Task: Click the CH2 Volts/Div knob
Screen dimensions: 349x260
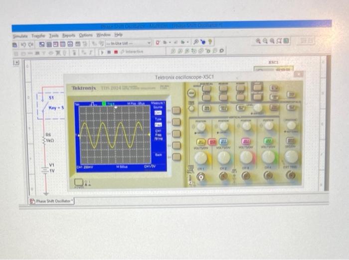Action: (x=224, y=157)
